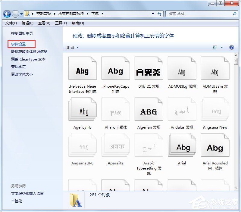This screenshot has height=212, width=241.
Task: Click the change view icon on the toolbar
Action: 215,47
